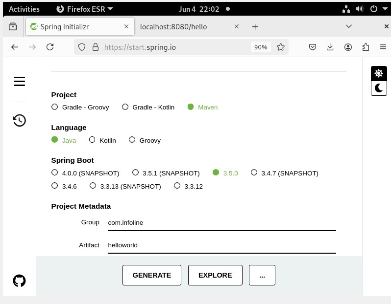
Task: Open Firefox downloads panel
Action: [x=330, y=47]
